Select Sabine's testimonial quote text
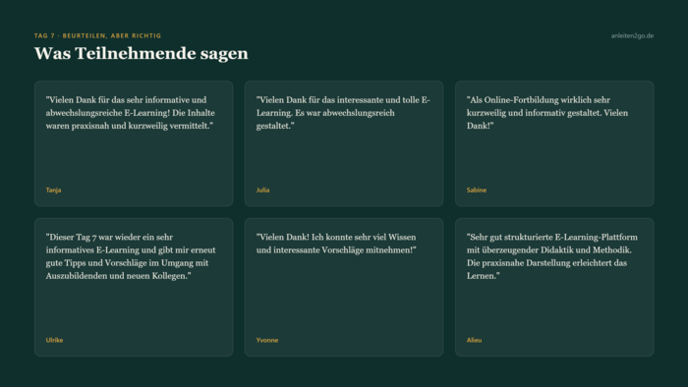This screenshot has height=387, width=688. point(547,113)
